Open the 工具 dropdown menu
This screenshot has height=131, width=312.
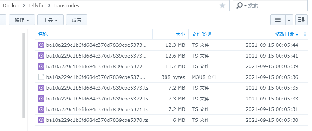(51, 20)
